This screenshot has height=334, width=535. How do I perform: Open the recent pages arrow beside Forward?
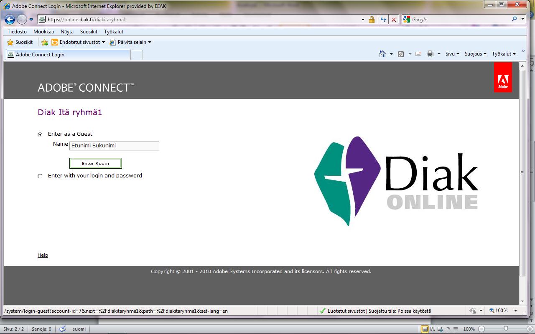click(31, 20)
